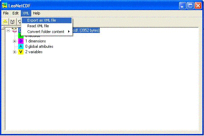Expand the 1 dimensions node
Screen dimensions: 204x136
point(14,41)
